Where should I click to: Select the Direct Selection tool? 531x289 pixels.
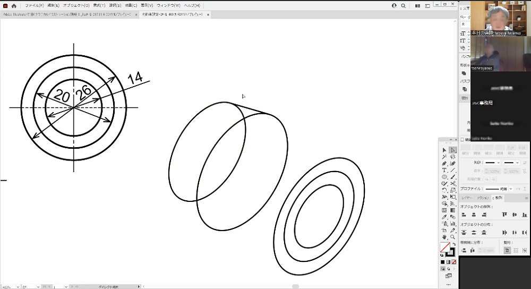point(453,150)
